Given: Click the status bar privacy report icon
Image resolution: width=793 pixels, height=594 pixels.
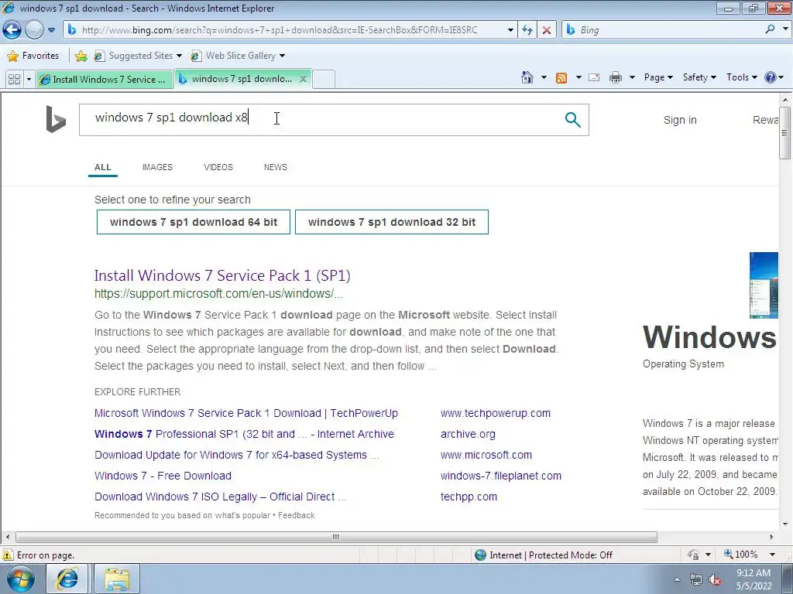Looking at the screenshot, I should [x=693, y=555].
